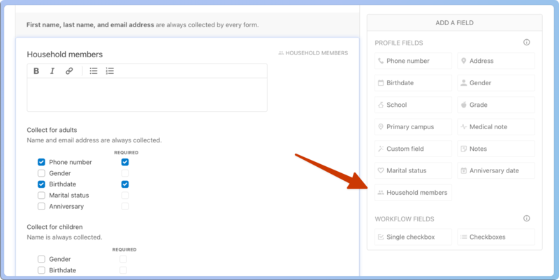Image resolution: width=559 pixels, height=280 pixels.
Task: Select the numbered list icon
Action: click(110, 71)
